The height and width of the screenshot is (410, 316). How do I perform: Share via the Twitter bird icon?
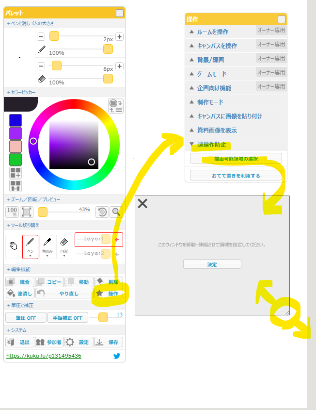tap(117, 356)
